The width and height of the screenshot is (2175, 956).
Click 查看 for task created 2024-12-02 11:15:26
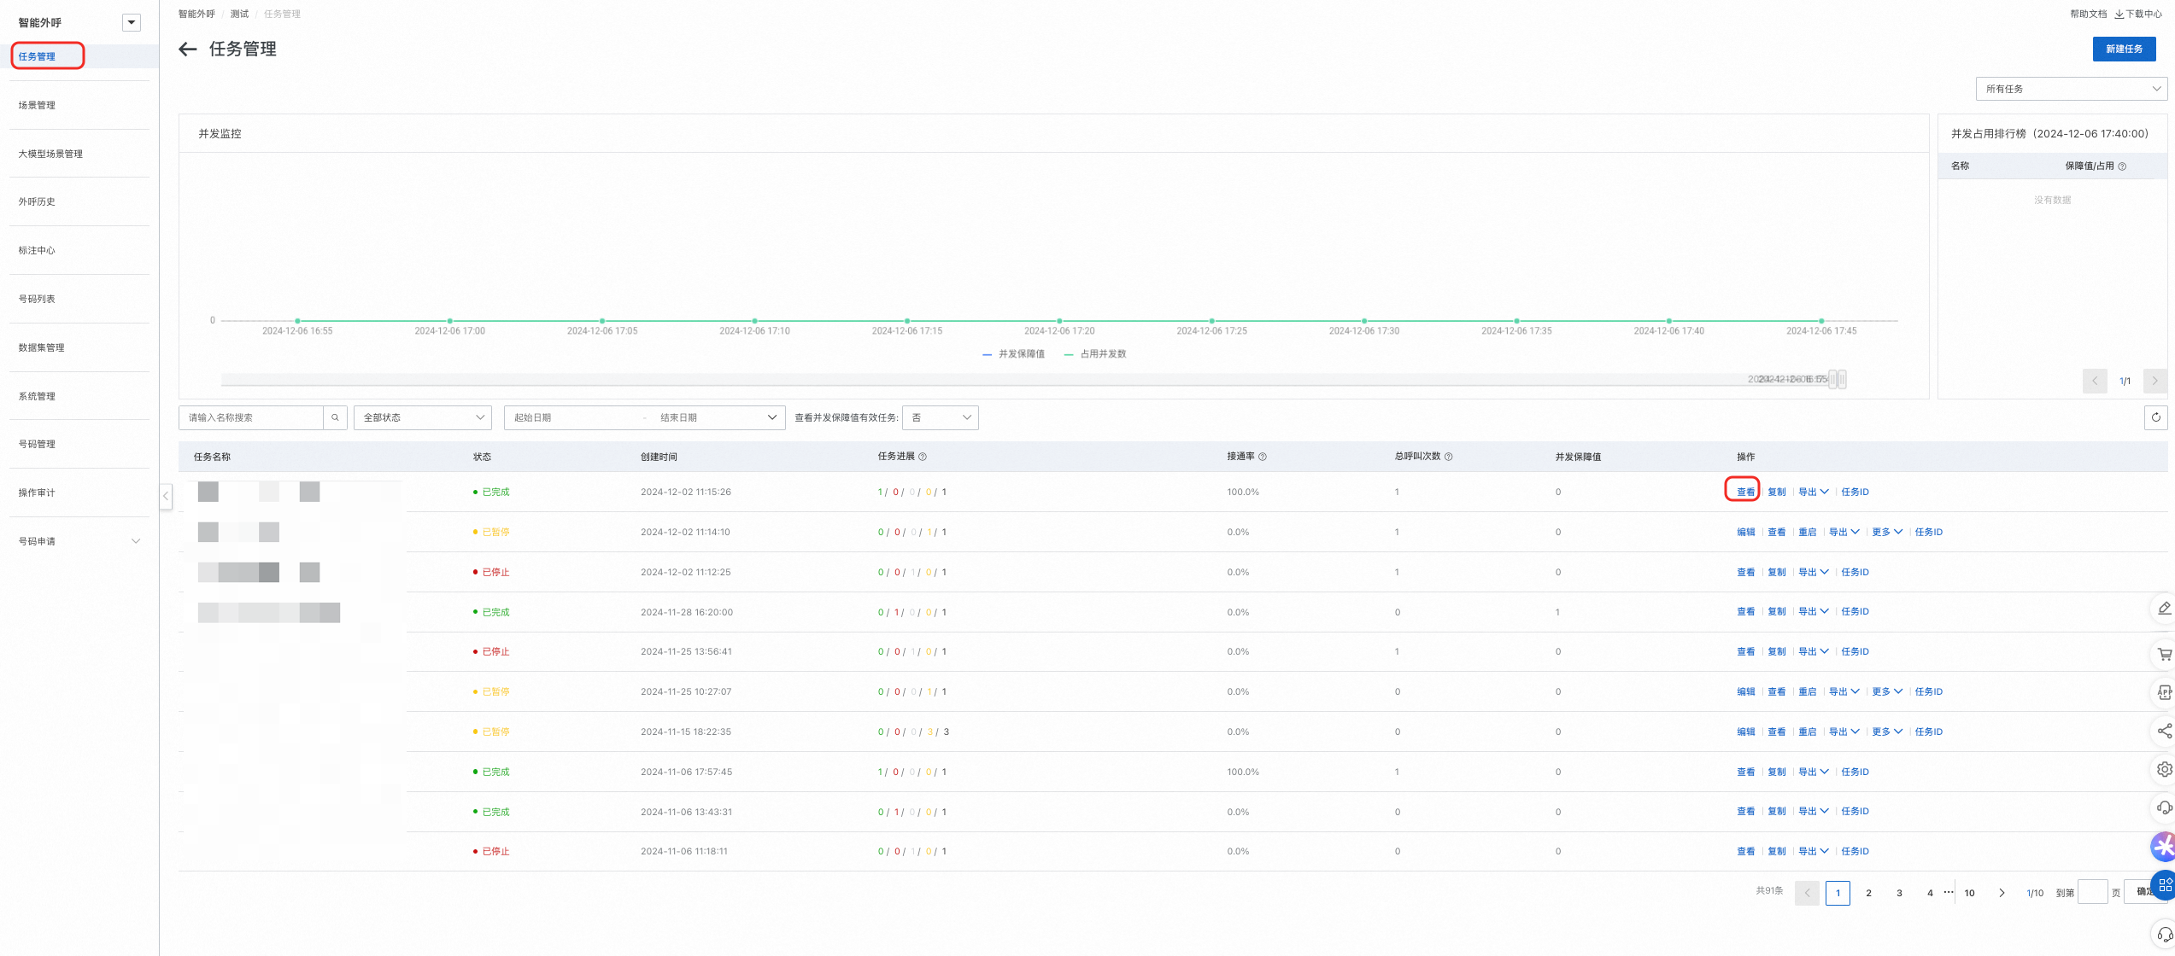coord(1745,493)
